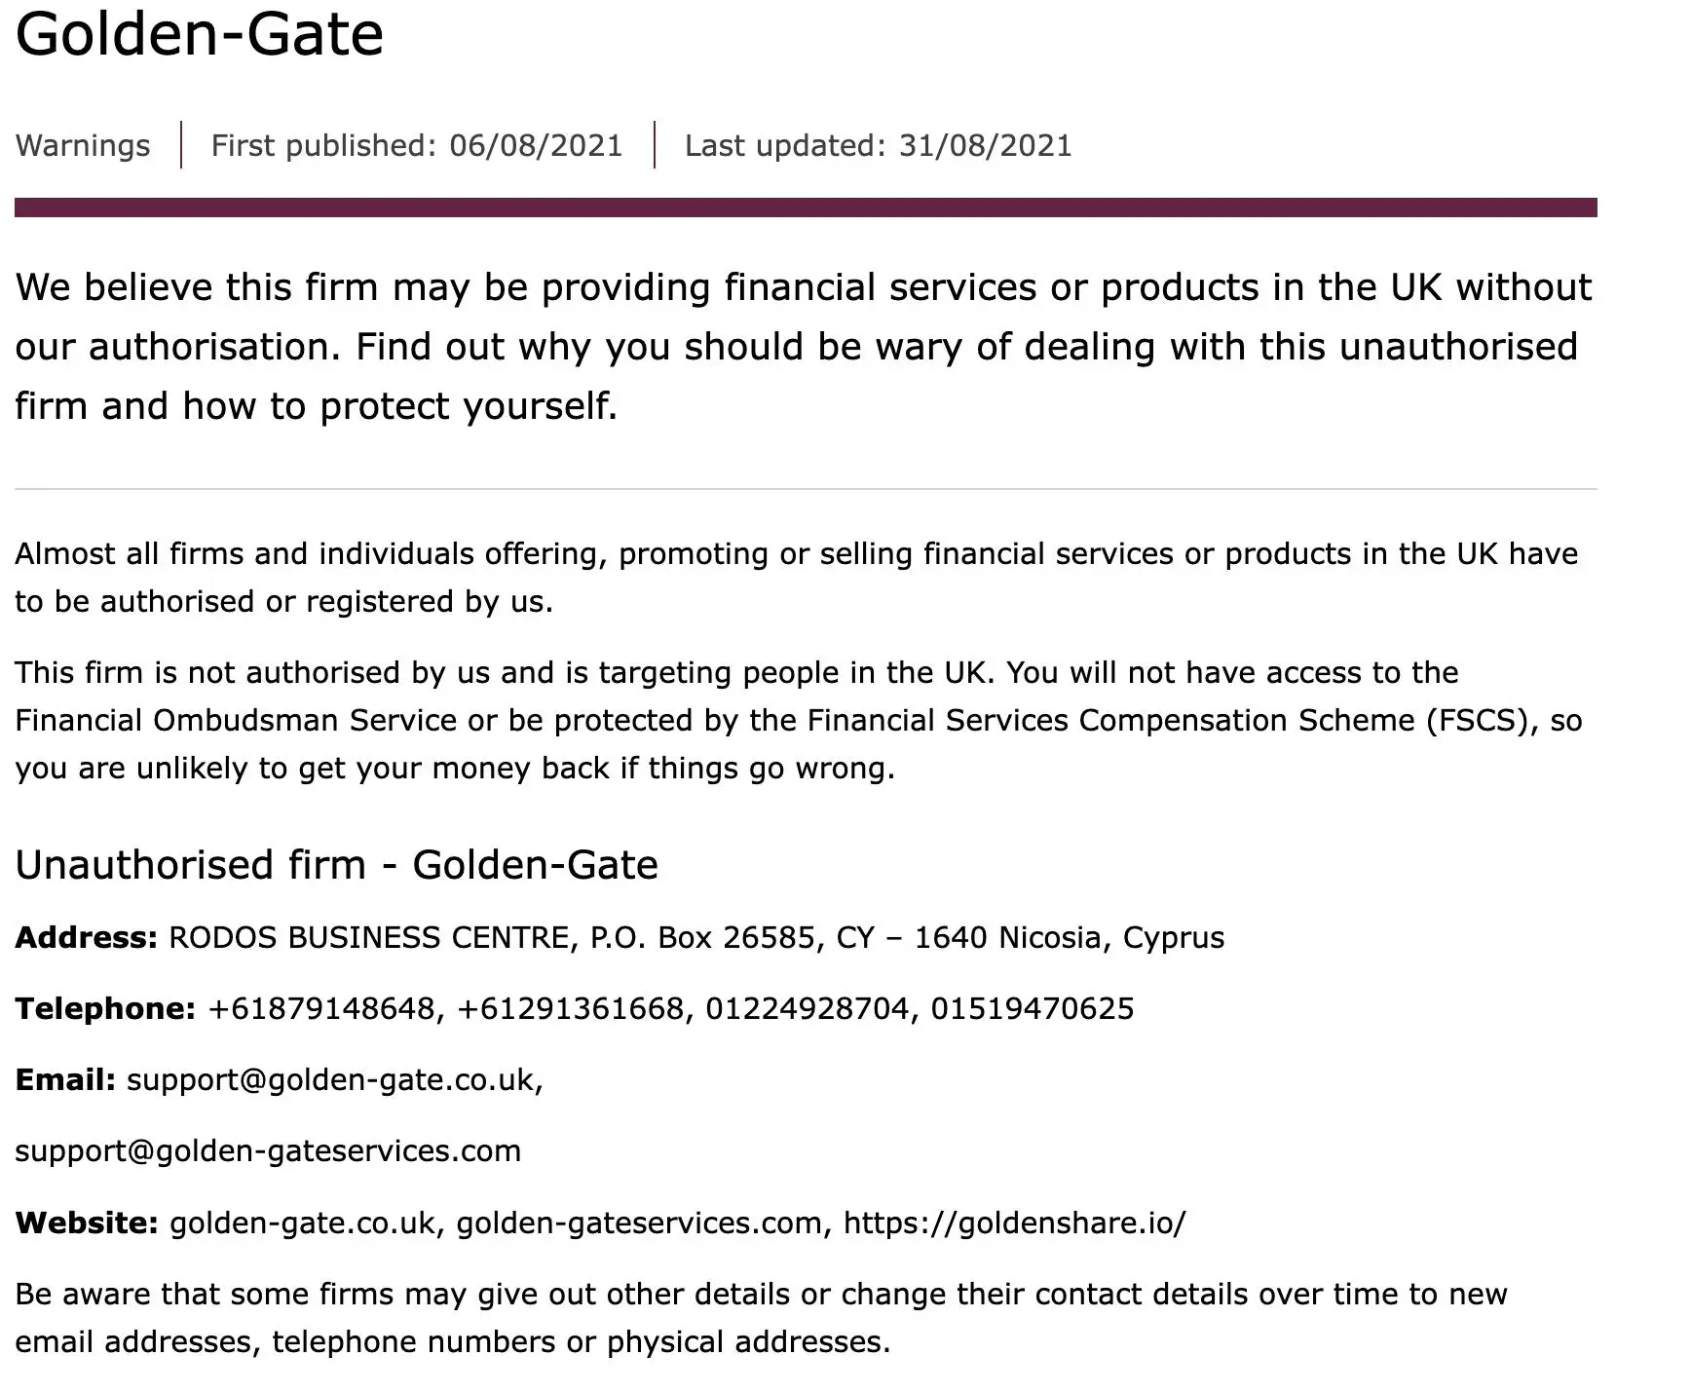The height and width of the screenshot is (1393, 1691).
Task: Click the purple divider bar under the dates
Action: pyautogui.click(x=806, y=207)
